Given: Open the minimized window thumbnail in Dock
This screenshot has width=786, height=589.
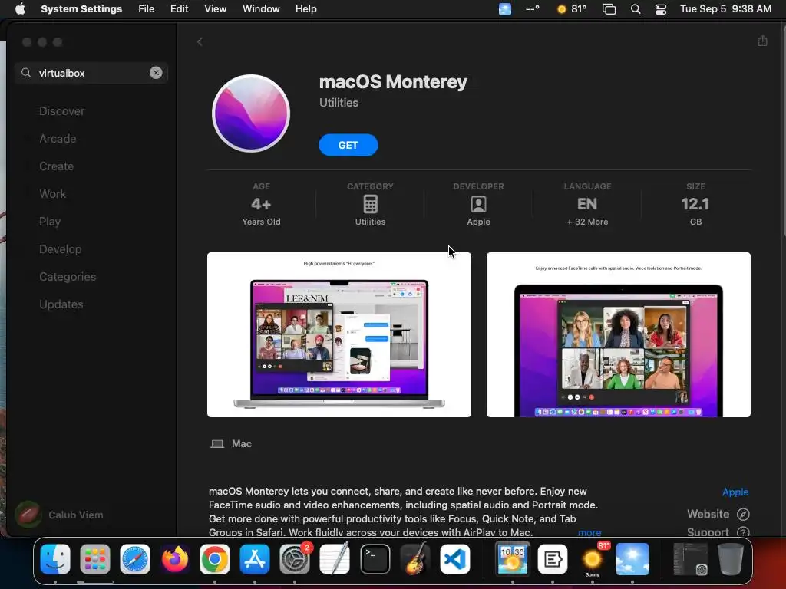Looking at the screenshot, I should click(690, 559).
